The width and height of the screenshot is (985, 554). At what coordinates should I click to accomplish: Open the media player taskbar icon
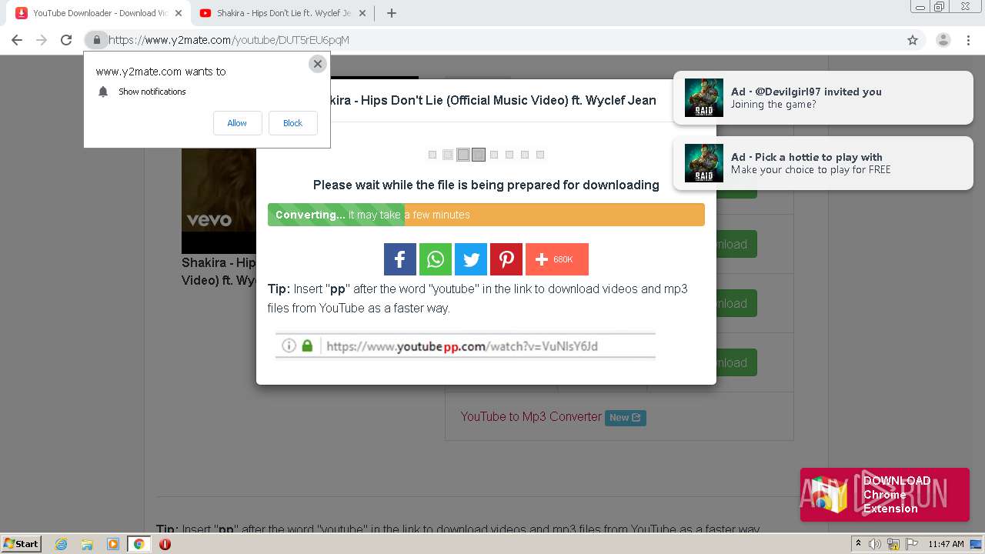click(x=113, y=544)
